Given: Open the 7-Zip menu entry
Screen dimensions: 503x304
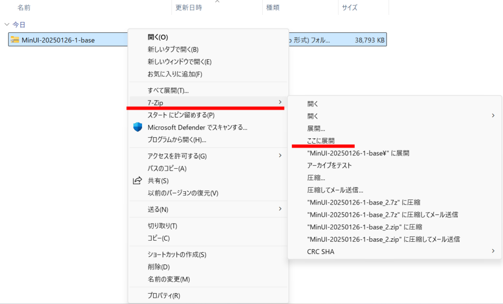Looking at the screenshot, I should click(x=208, y=102).
